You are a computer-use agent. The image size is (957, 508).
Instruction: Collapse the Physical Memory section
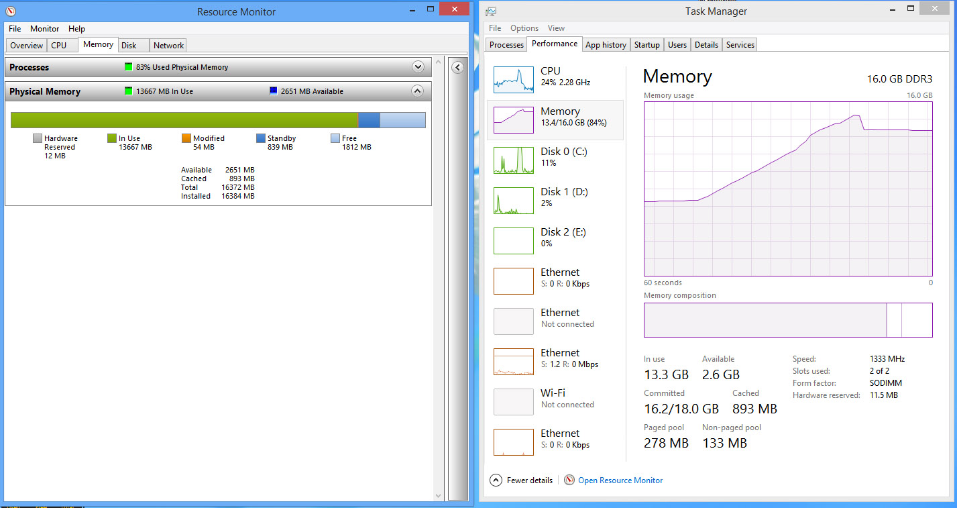(417, 91)
